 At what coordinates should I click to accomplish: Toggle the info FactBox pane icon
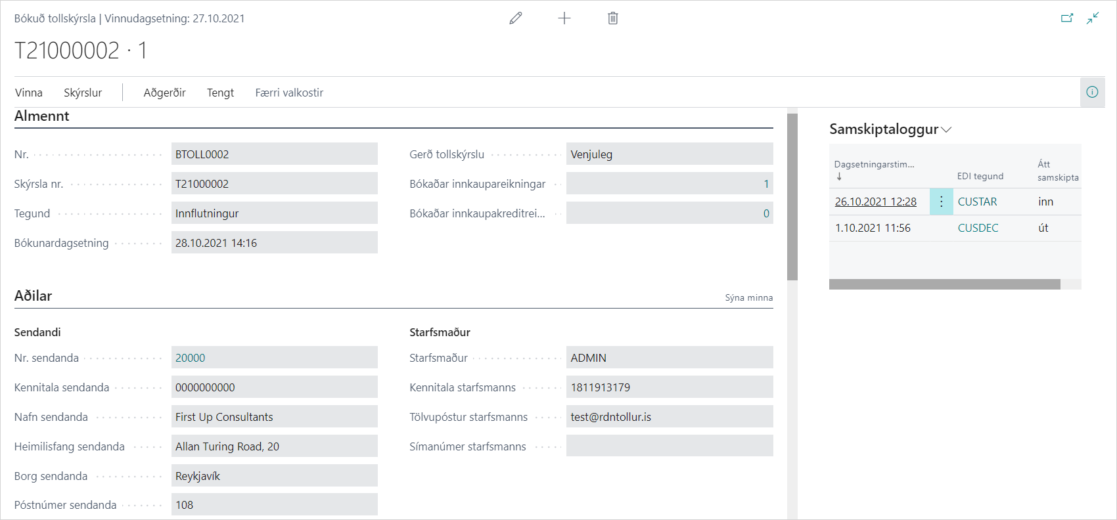pyautogui.click(x=1092, y=92)
